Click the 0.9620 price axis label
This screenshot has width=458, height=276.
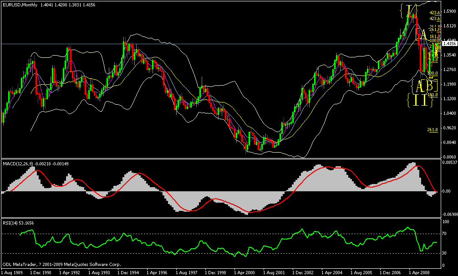[x=449, y=128]
